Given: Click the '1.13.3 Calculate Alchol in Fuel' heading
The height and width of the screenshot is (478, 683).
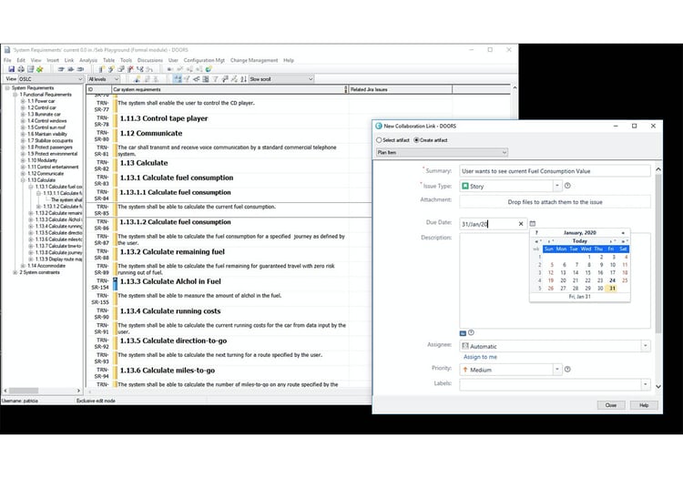Looking at the screenshot, I should tap(170, 281).
